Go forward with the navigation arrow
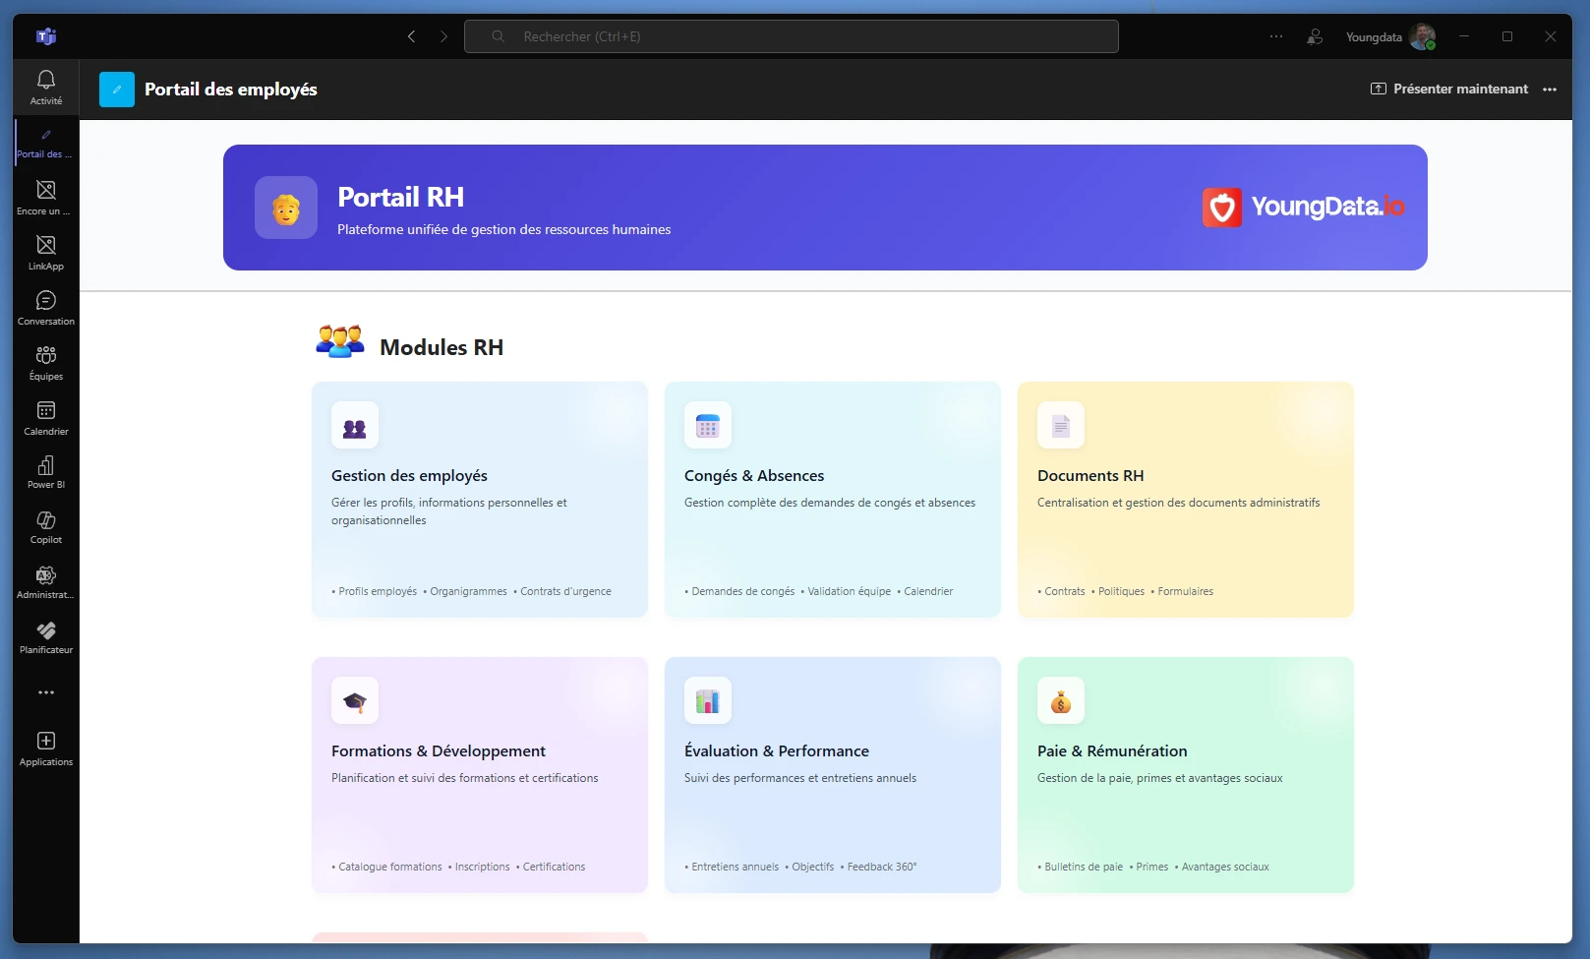The width and height of the screenshot is (1590, 959). click(x=443, y=36)
